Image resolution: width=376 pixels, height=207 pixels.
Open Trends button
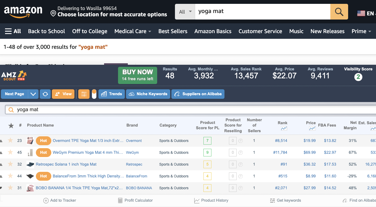coord(111,94)
